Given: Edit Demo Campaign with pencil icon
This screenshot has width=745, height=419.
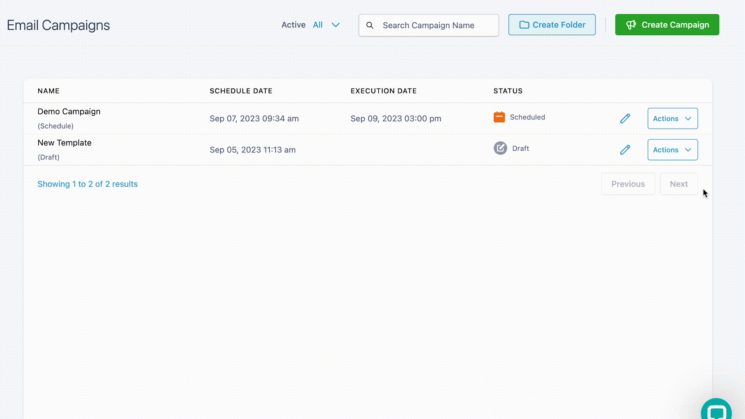Looking at the screenshot, I should (625, 118).
